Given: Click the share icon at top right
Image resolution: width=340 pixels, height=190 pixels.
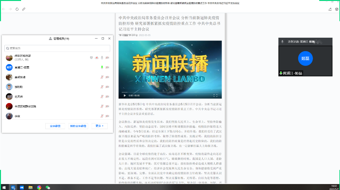Looking at the screenshot, I should tap(330, 9).
